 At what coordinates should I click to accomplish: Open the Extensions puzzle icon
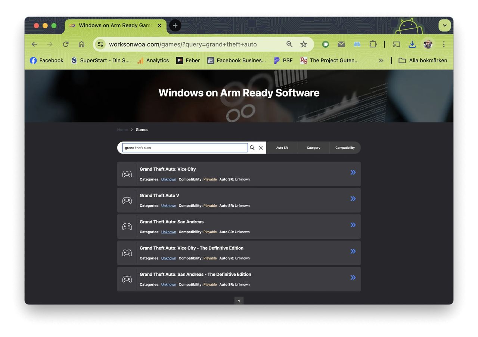pos(373,44)
